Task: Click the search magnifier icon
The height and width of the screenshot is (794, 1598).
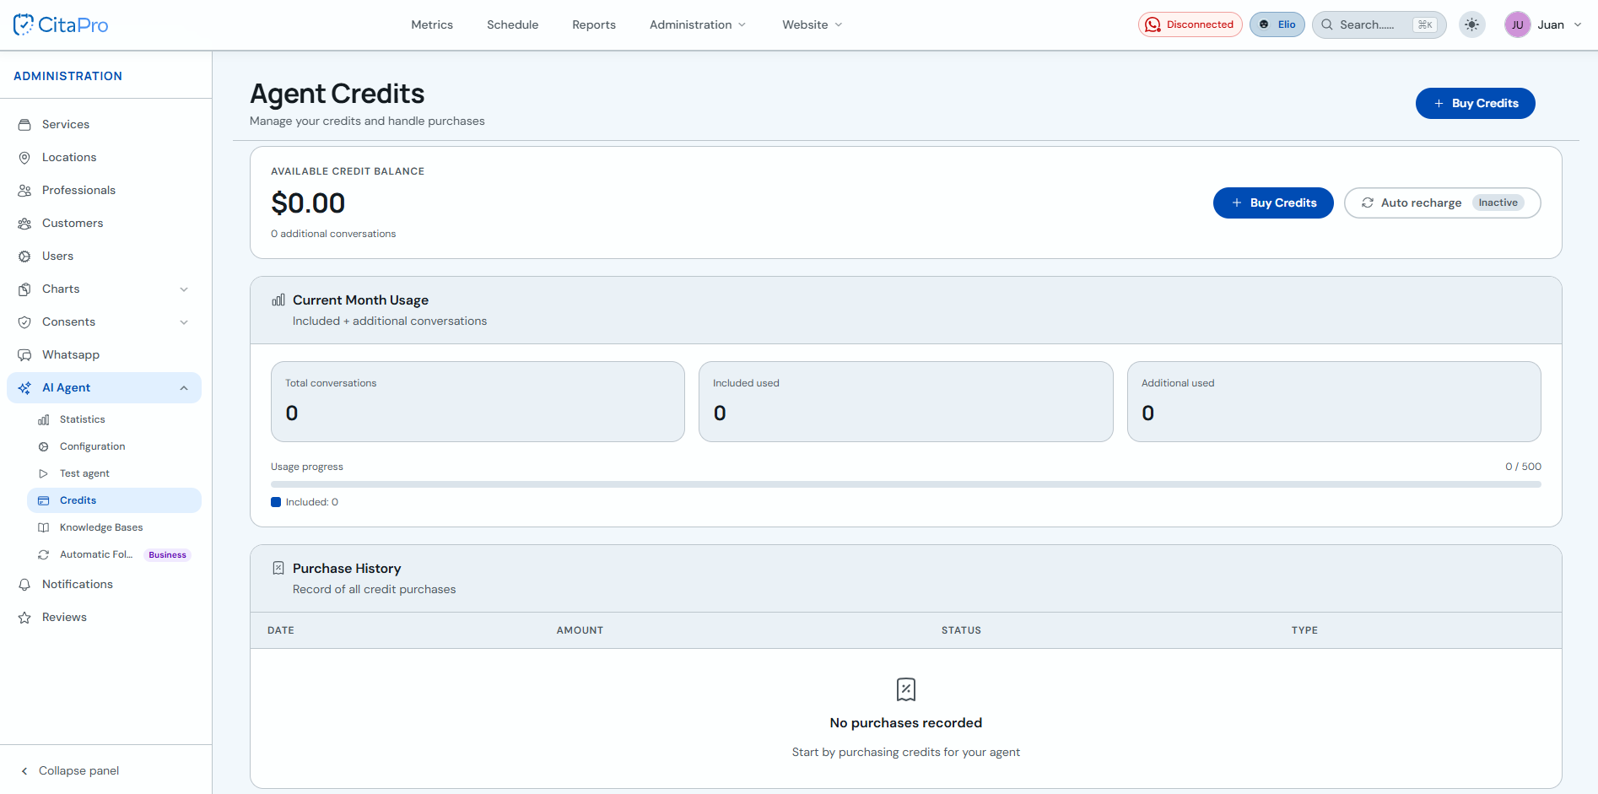Action: click(x=1327, y=24)
